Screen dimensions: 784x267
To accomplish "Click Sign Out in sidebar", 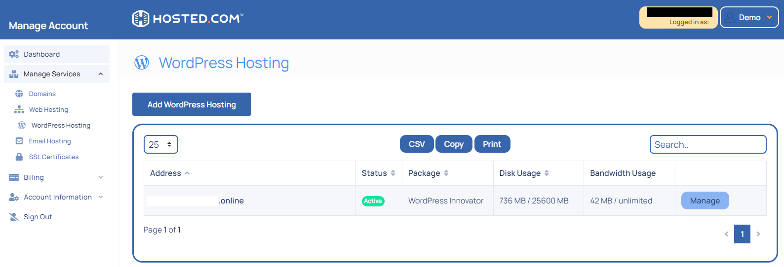I will pyautogui.click(x=38, y=217).
